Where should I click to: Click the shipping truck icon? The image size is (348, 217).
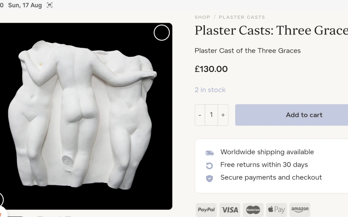(x=209, y=153)
